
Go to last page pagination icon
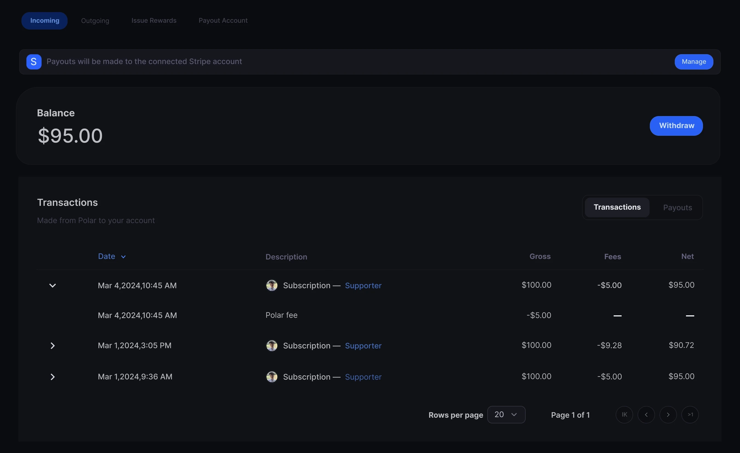click(690, 415)
